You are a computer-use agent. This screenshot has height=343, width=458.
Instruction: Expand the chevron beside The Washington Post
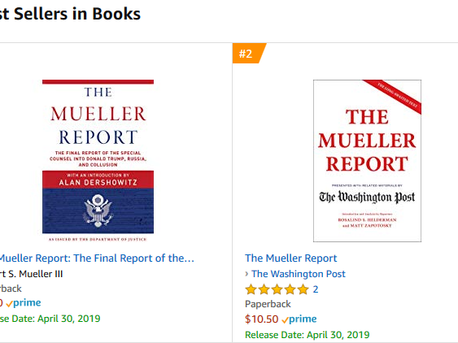point(246,274)
